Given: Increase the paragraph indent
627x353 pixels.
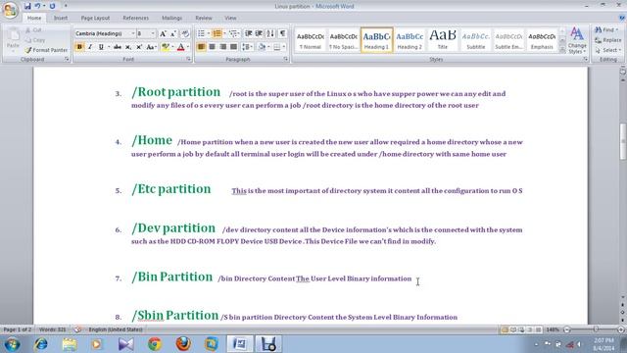Looking at the screenshot, I should pos(259,33).
